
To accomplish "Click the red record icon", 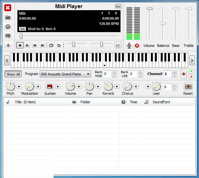I will pos(137,46).
